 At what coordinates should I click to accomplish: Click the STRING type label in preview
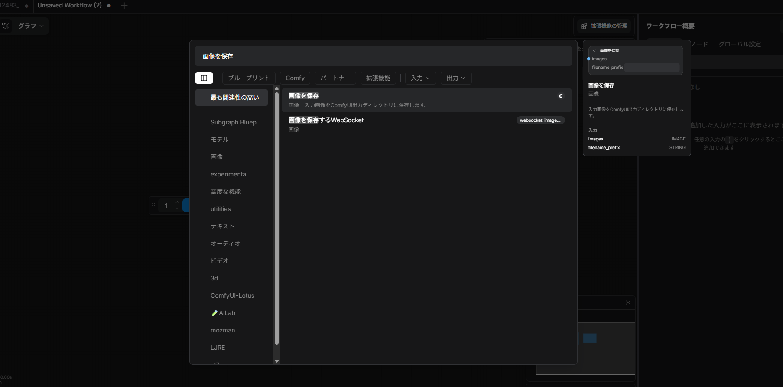(677, 148)
